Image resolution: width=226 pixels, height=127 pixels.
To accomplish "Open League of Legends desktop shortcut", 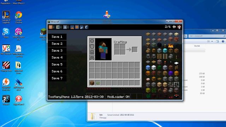I will 6,17.
